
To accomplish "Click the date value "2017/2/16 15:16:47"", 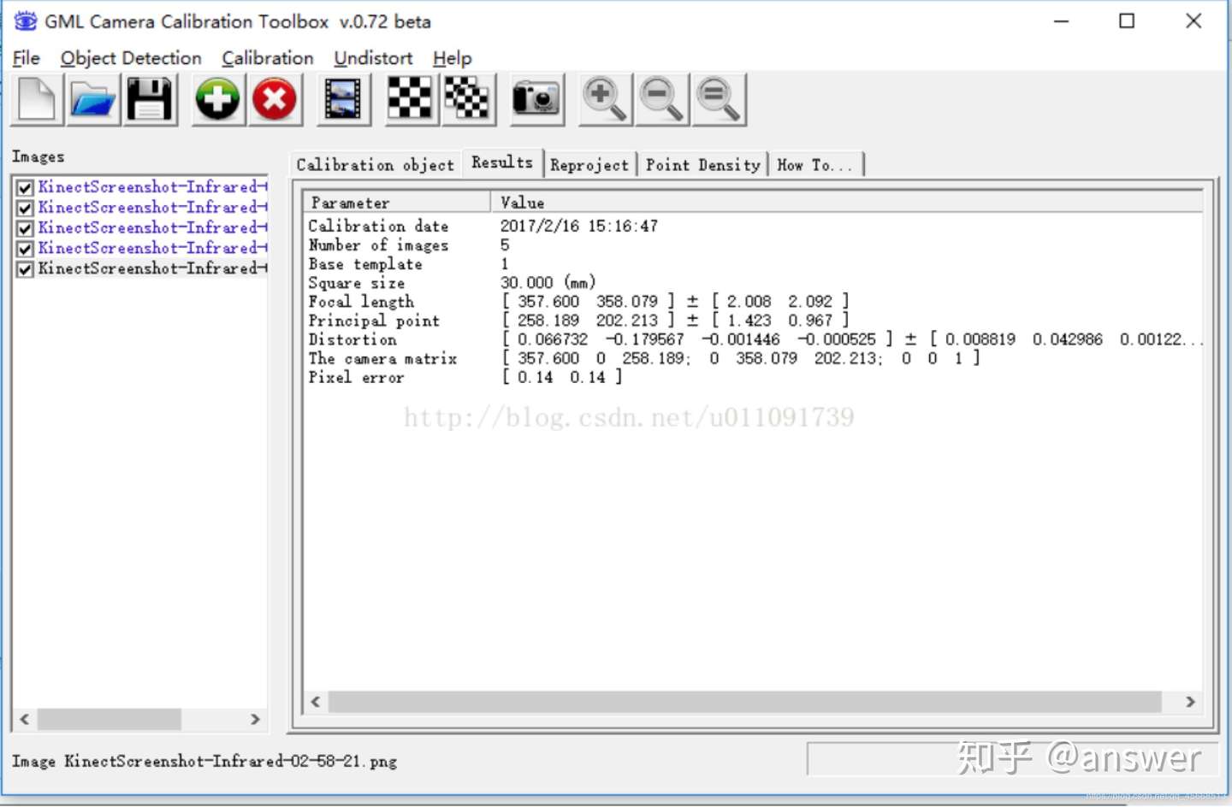I will [x=579, y=227].
